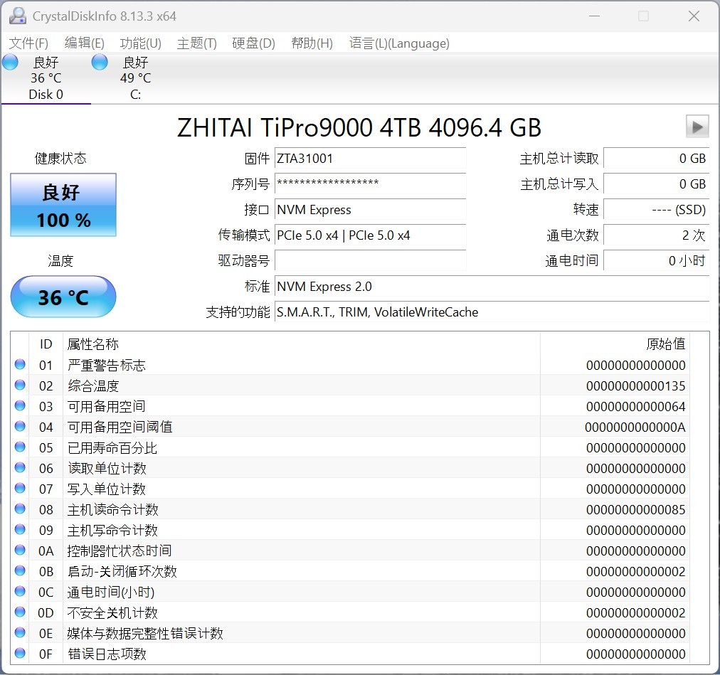Open the 硬盘(D) menu
Screen dimensions: 720x675
[x=253, y=43]
